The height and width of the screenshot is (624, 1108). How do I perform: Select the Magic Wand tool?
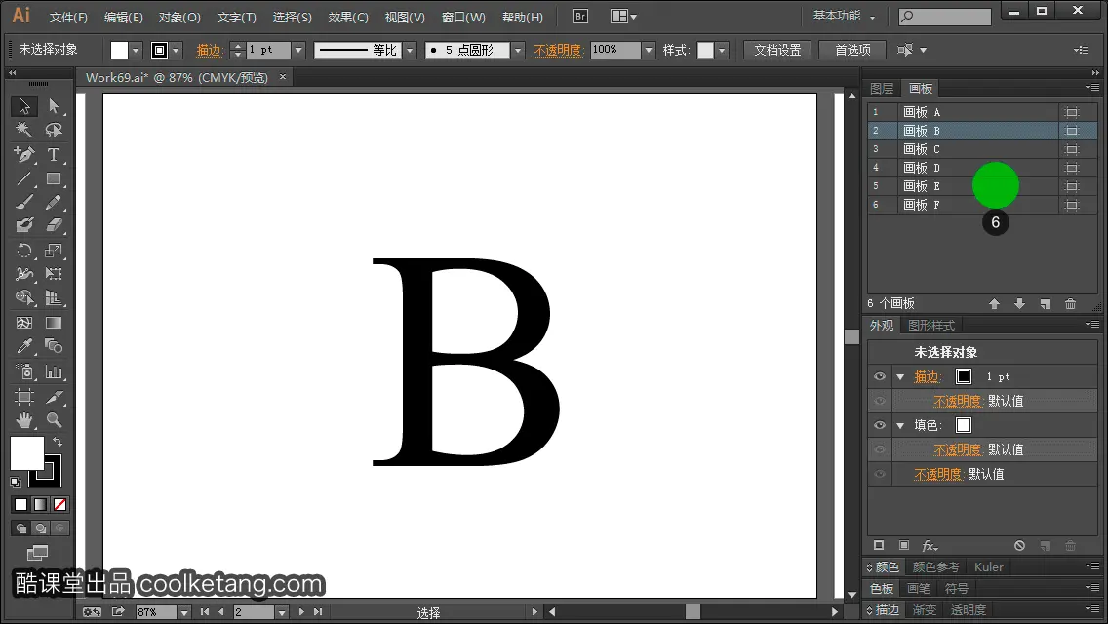[24, 130]
